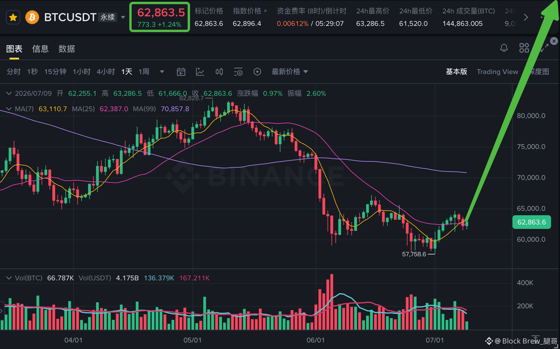Viewport: 560px width, 349px height.
Task: Switch to the 信息 tab
Action: pyautogui.click(x=41, y=49)
